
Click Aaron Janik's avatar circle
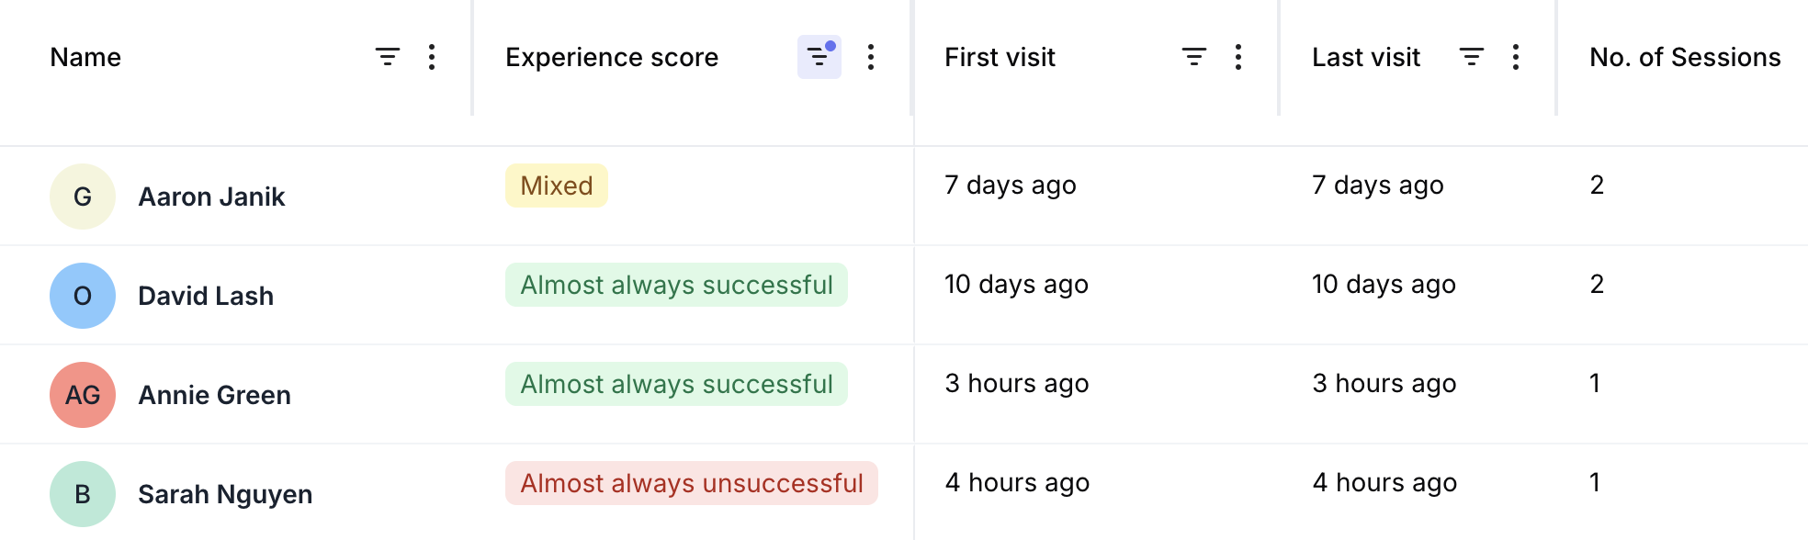tap(81, 196)
